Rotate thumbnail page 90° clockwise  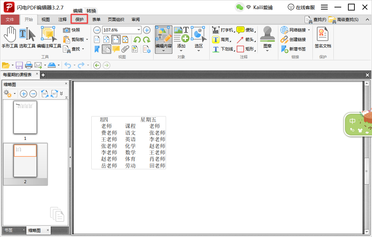[x=54, y=94]
